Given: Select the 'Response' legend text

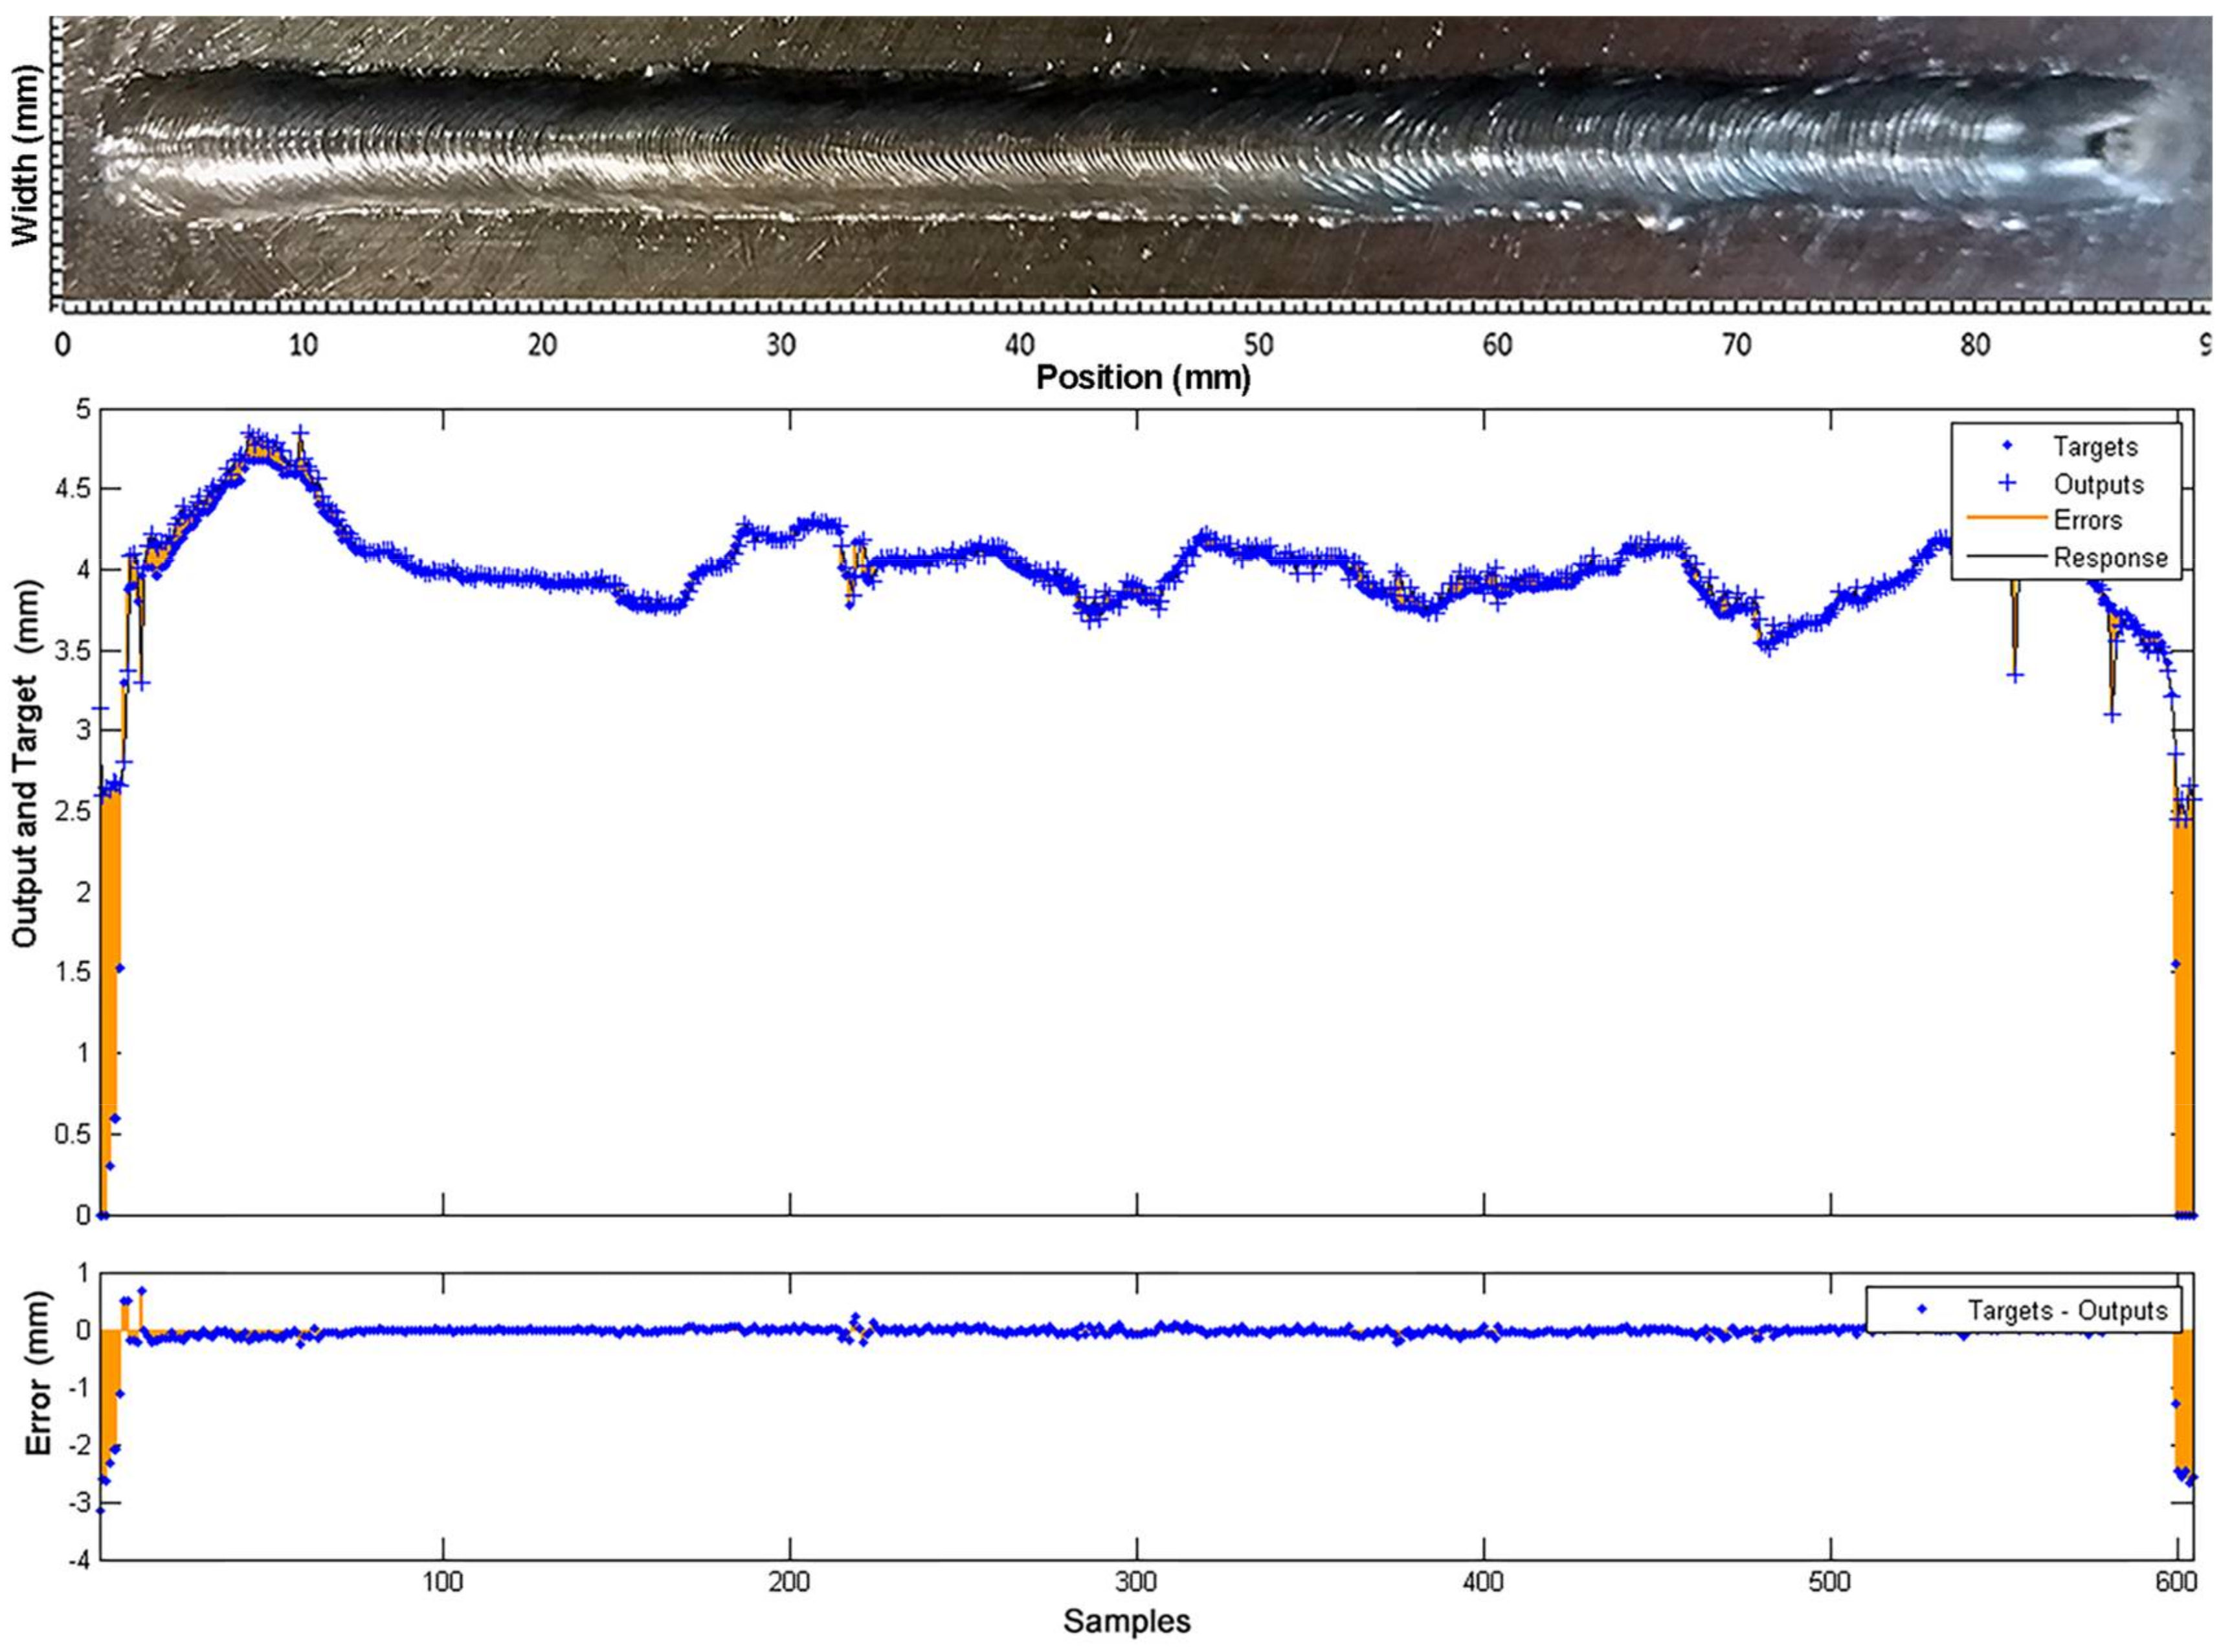Looking at the screenshot, I should 2110,558.
